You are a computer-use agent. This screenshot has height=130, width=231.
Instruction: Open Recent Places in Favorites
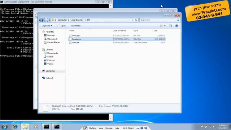tap(53, 43)
